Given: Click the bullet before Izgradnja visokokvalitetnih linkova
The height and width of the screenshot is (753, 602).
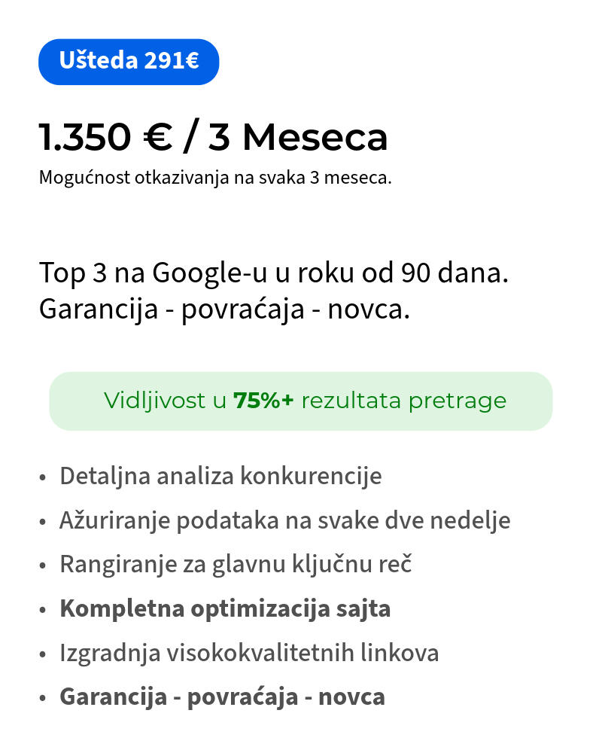Looking at the screenshot, I should [43, 654].
